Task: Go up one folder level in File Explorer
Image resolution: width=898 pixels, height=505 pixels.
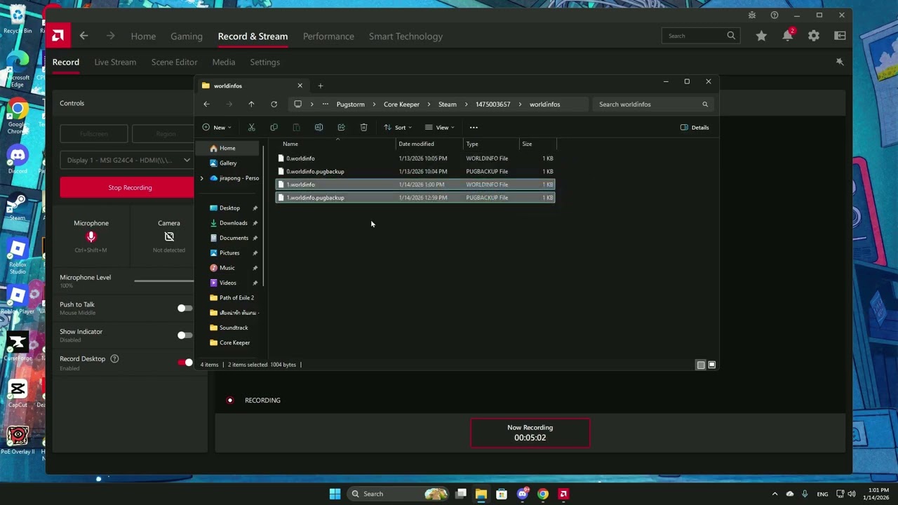Action: pyautogui.click(x=251, y=105)
